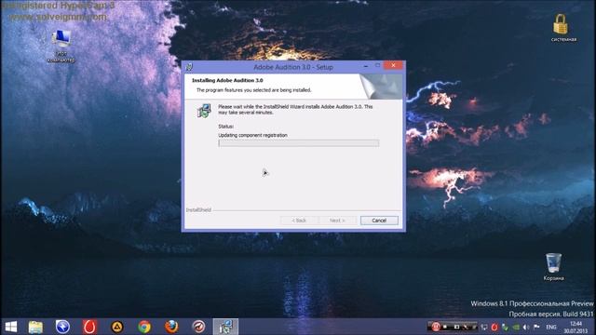
Task: Click the "Installing Adobe Audition 3.0" heading
Action: (227, 81)
